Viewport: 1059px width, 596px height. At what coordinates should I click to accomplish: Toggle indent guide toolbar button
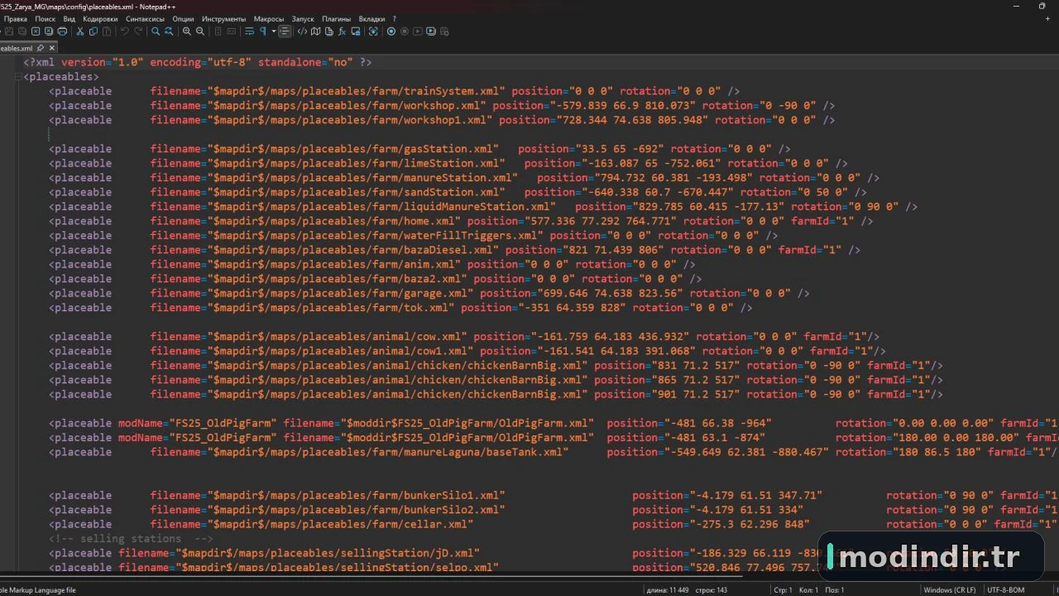(x=285, y=31)
